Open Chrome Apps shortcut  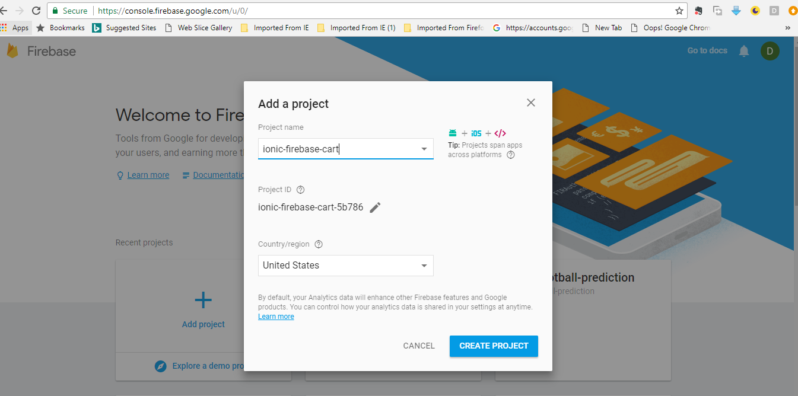15,27
